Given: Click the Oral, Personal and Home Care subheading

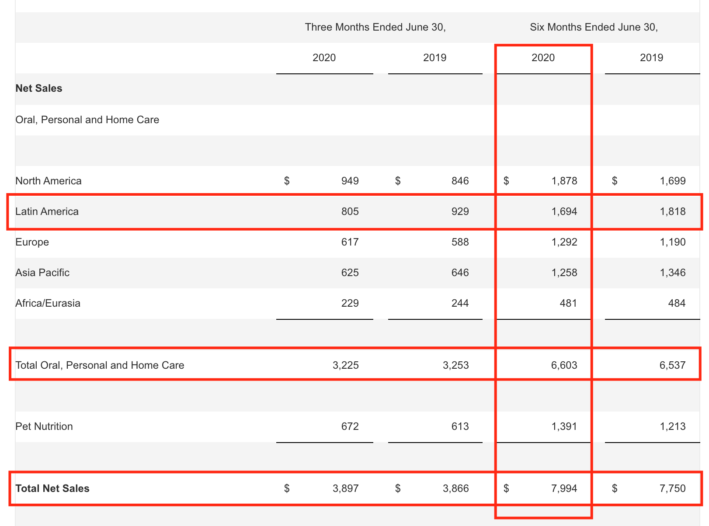Looking at the screenshot, I should pyautogui.click(x=87, y=120).
